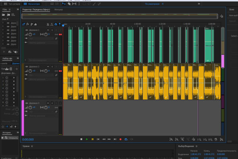Mute Дорожка 1 with the M button
Screen dimensions: 238x159
pyautogui.click(x=48, y=30)
